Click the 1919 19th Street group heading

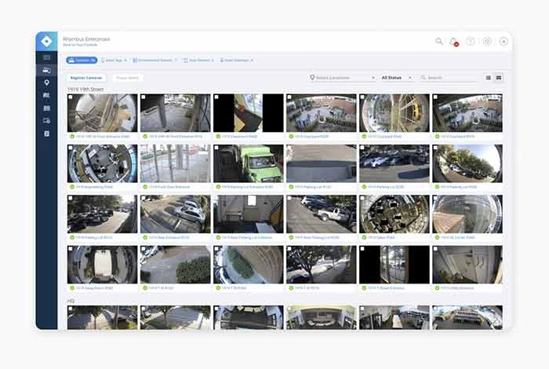pos(85,90)
